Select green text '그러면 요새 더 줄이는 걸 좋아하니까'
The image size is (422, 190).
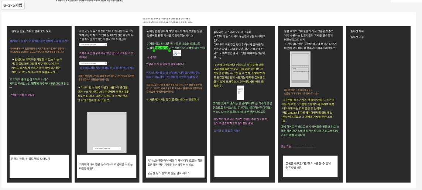243,108
